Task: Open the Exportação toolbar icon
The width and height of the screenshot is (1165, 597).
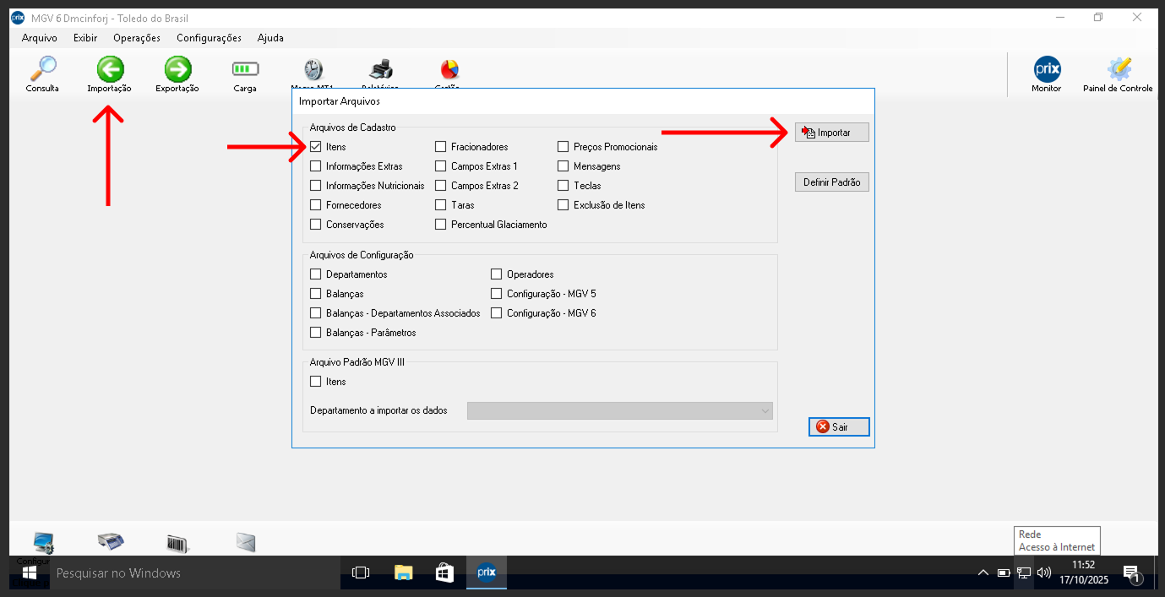Action: (177, 70)
